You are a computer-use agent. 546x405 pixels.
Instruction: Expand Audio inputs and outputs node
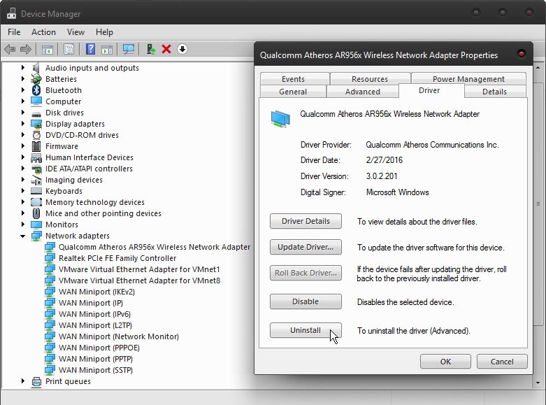click(23, 68)
